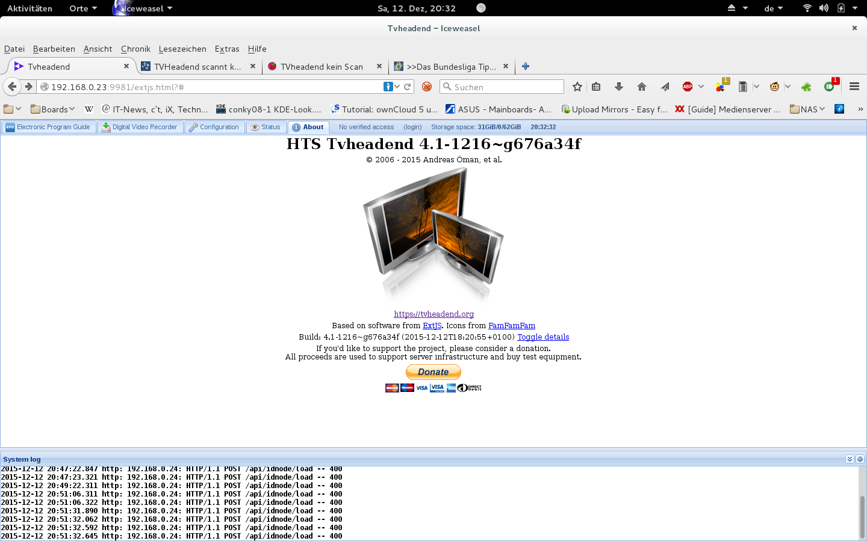Click the (login) link
867x541 pixels.
click(x=412, y=127)
